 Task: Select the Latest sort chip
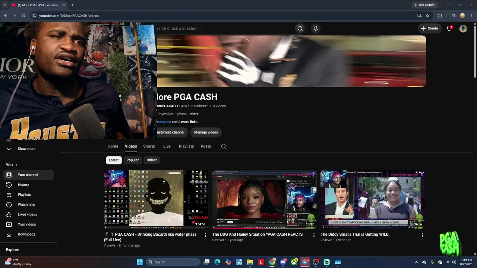click(114, 160)
